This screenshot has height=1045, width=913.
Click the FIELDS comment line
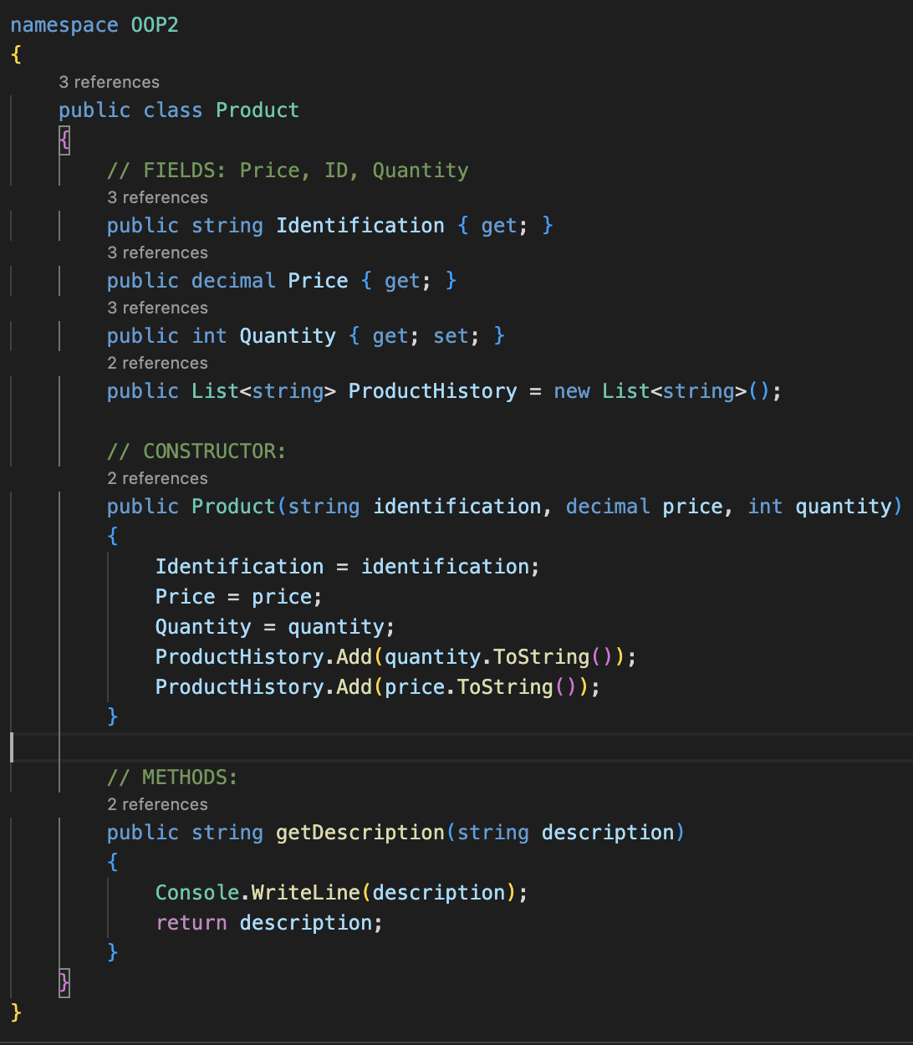pos(288,170)
